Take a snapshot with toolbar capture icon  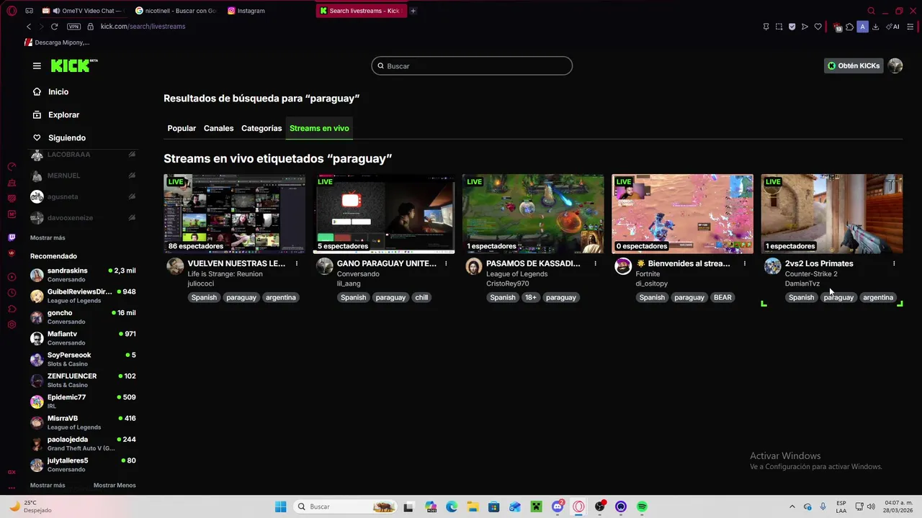pos(779,27)
